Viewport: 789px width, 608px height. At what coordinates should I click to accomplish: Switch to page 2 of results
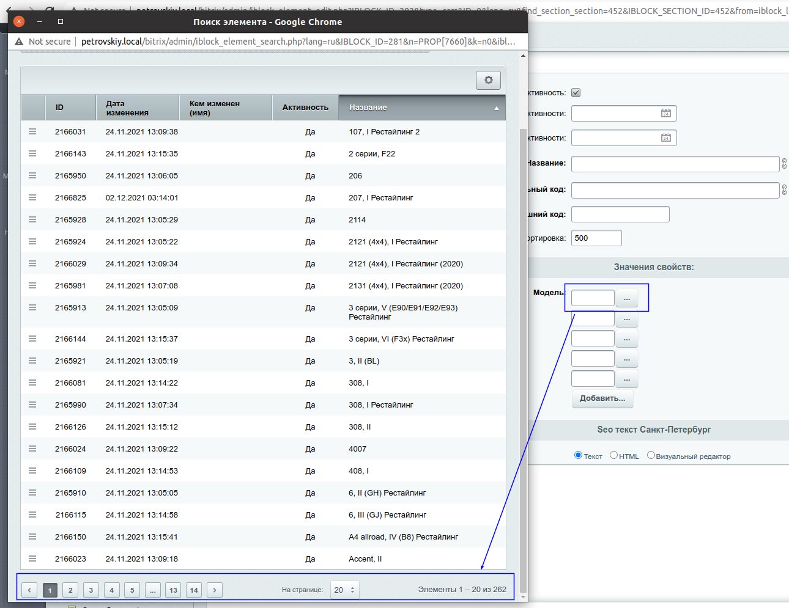[70, 590]
